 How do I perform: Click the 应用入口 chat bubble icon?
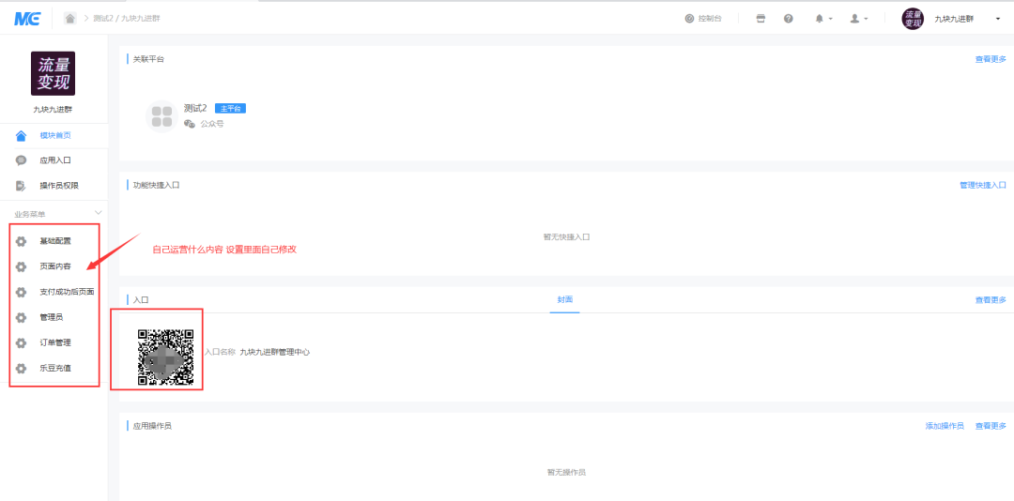22,161
